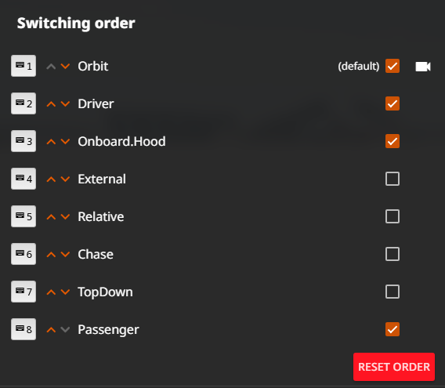The width and height of the screenshot is (445, 388).
Task: Tick the TopDown camera checkbox
Action: (393, 292)
